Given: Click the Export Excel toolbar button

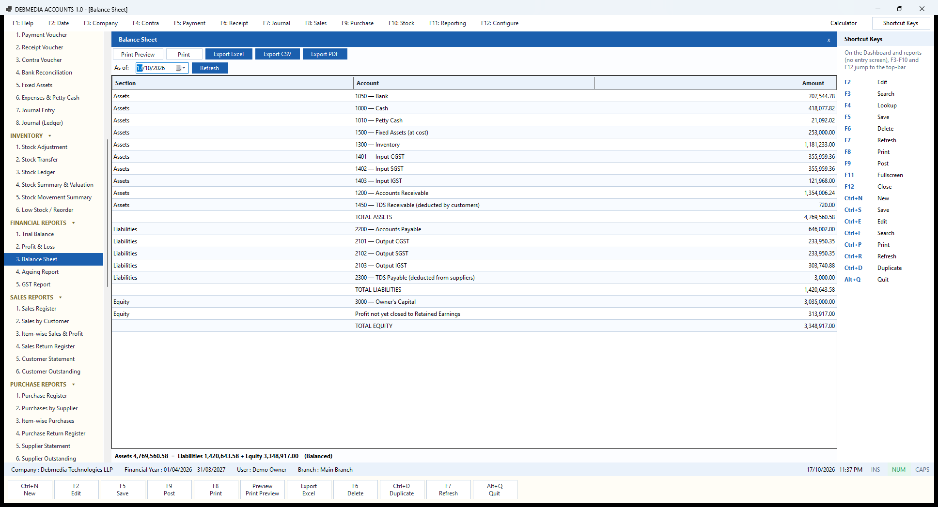Looking at the screenshot, I should (229, 54).
